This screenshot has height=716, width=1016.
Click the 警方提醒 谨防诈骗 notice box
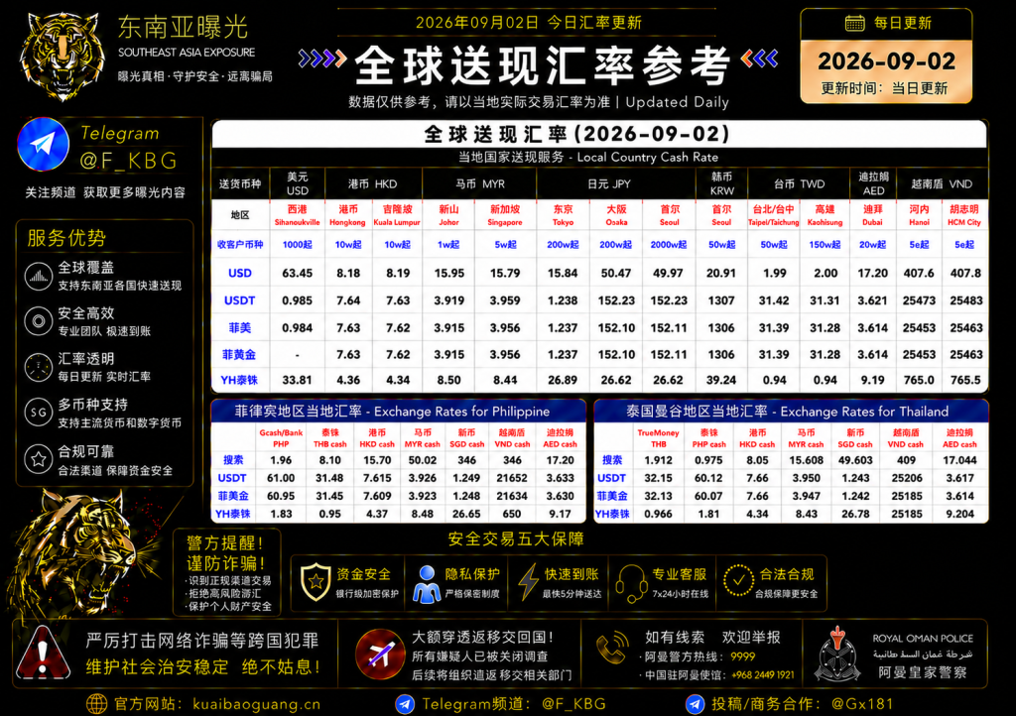click(227, 572)
